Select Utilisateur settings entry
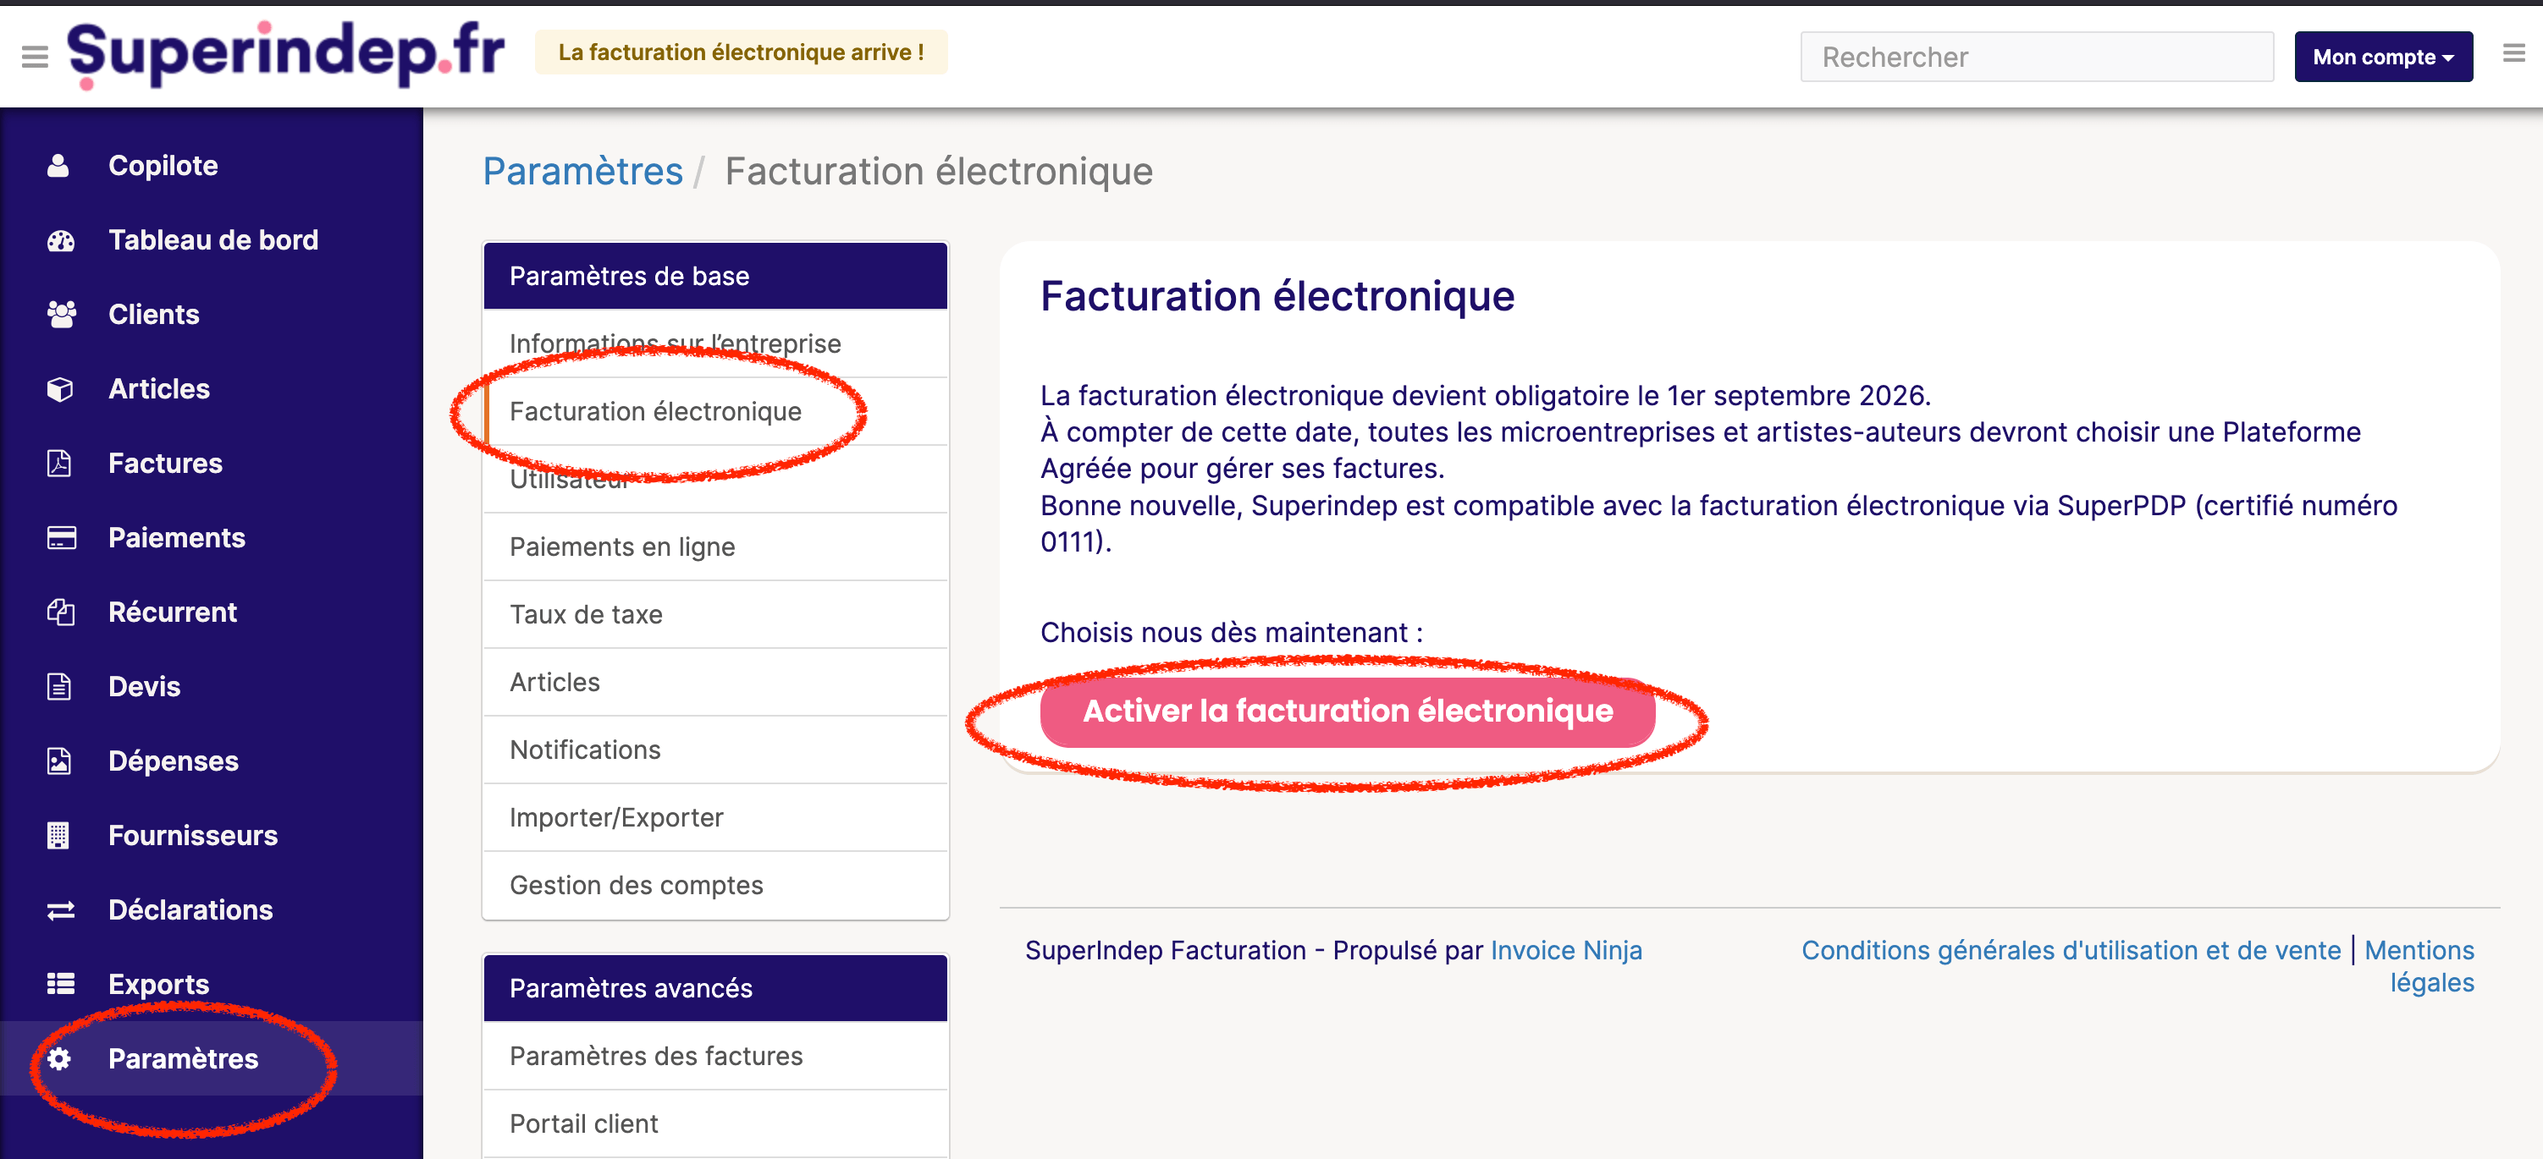 715,480
